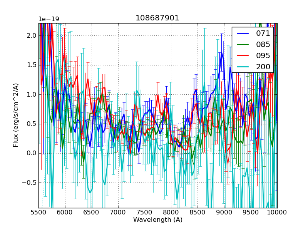Click the 200 legend text label
The image size is (308, 231).
[x=263, y=67]
